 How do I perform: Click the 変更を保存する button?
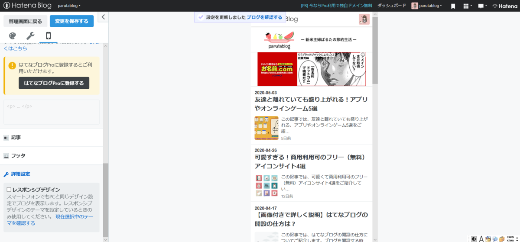[71, 21]
